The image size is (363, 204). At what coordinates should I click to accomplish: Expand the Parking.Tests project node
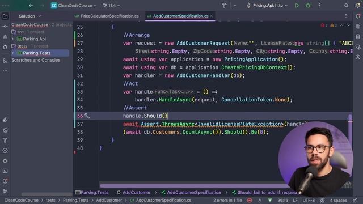[12, 53]
